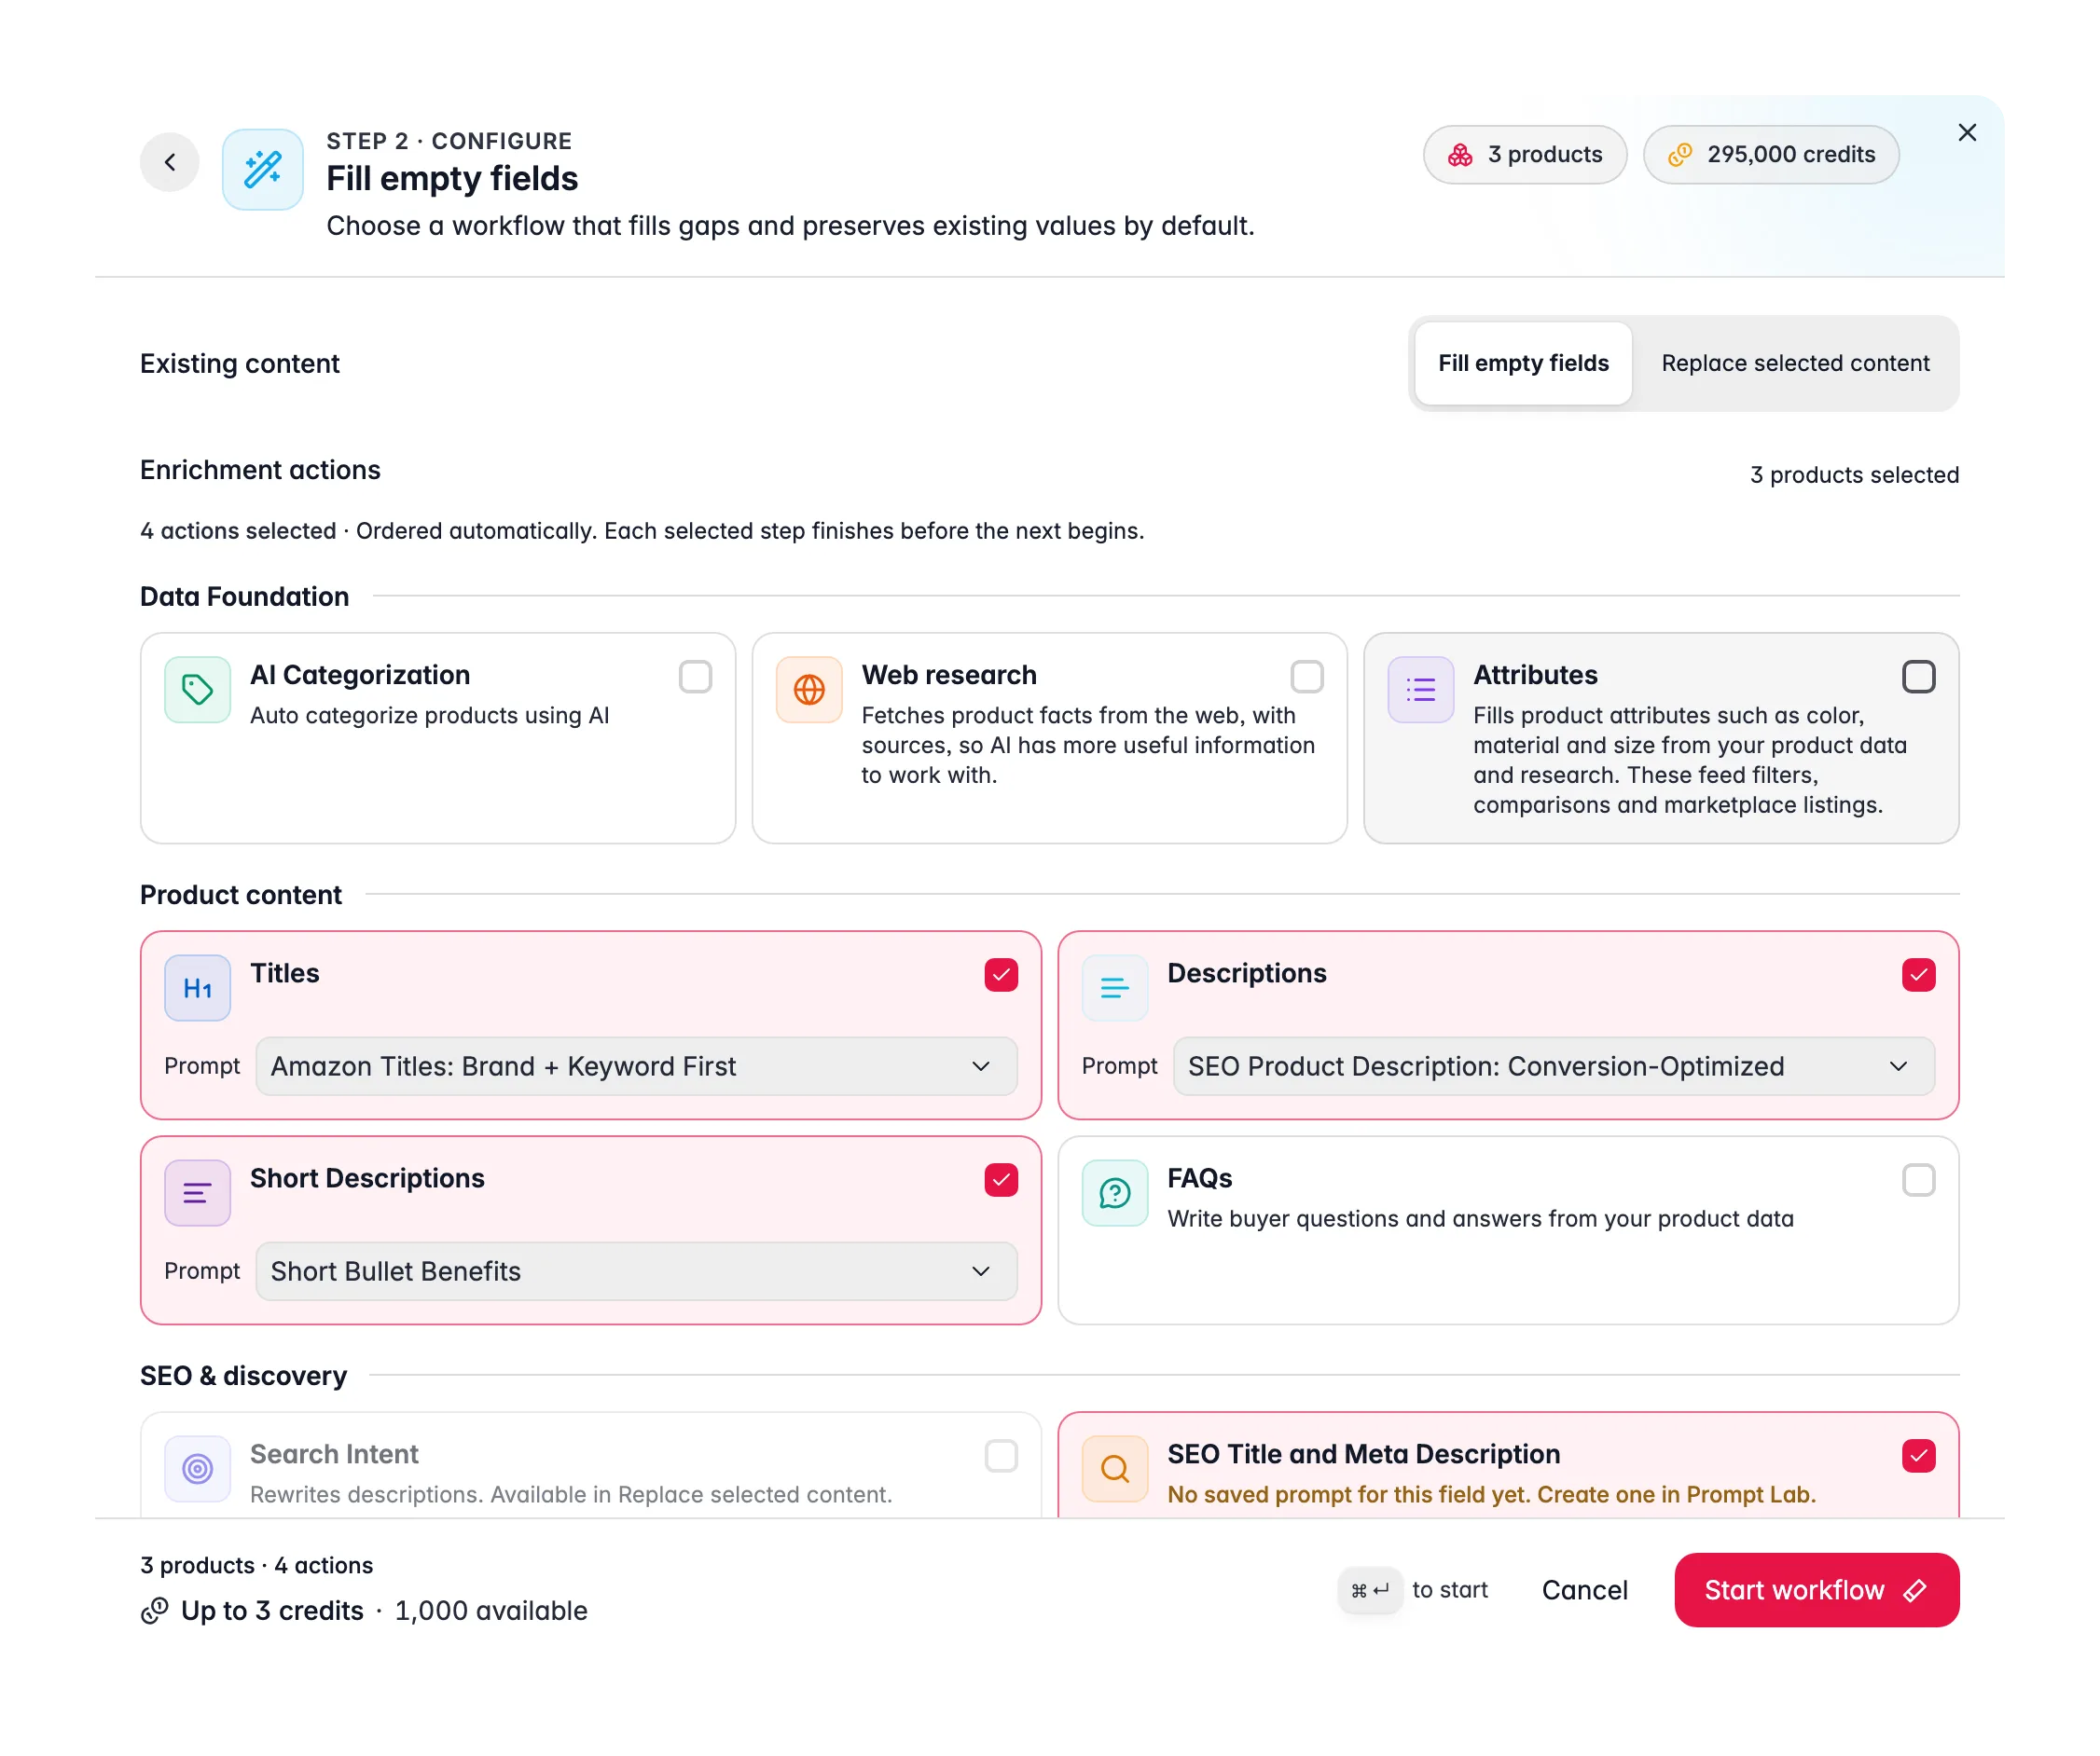The image size is (2100, 1756).
Task: Uncheck the Short Descriptions checkbox
Action: (1001, 1179)
